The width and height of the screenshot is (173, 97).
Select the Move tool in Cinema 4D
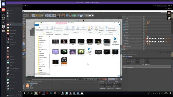(x=34, y=16)
